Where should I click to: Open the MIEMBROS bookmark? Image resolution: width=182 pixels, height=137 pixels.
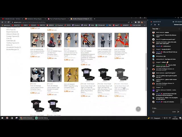[125, 25]
